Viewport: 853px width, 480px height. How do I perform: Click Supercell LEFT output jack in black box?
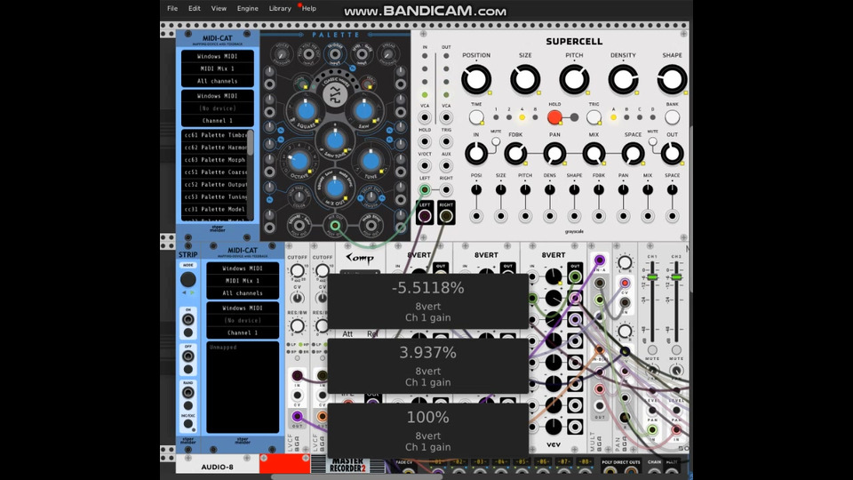425,216
